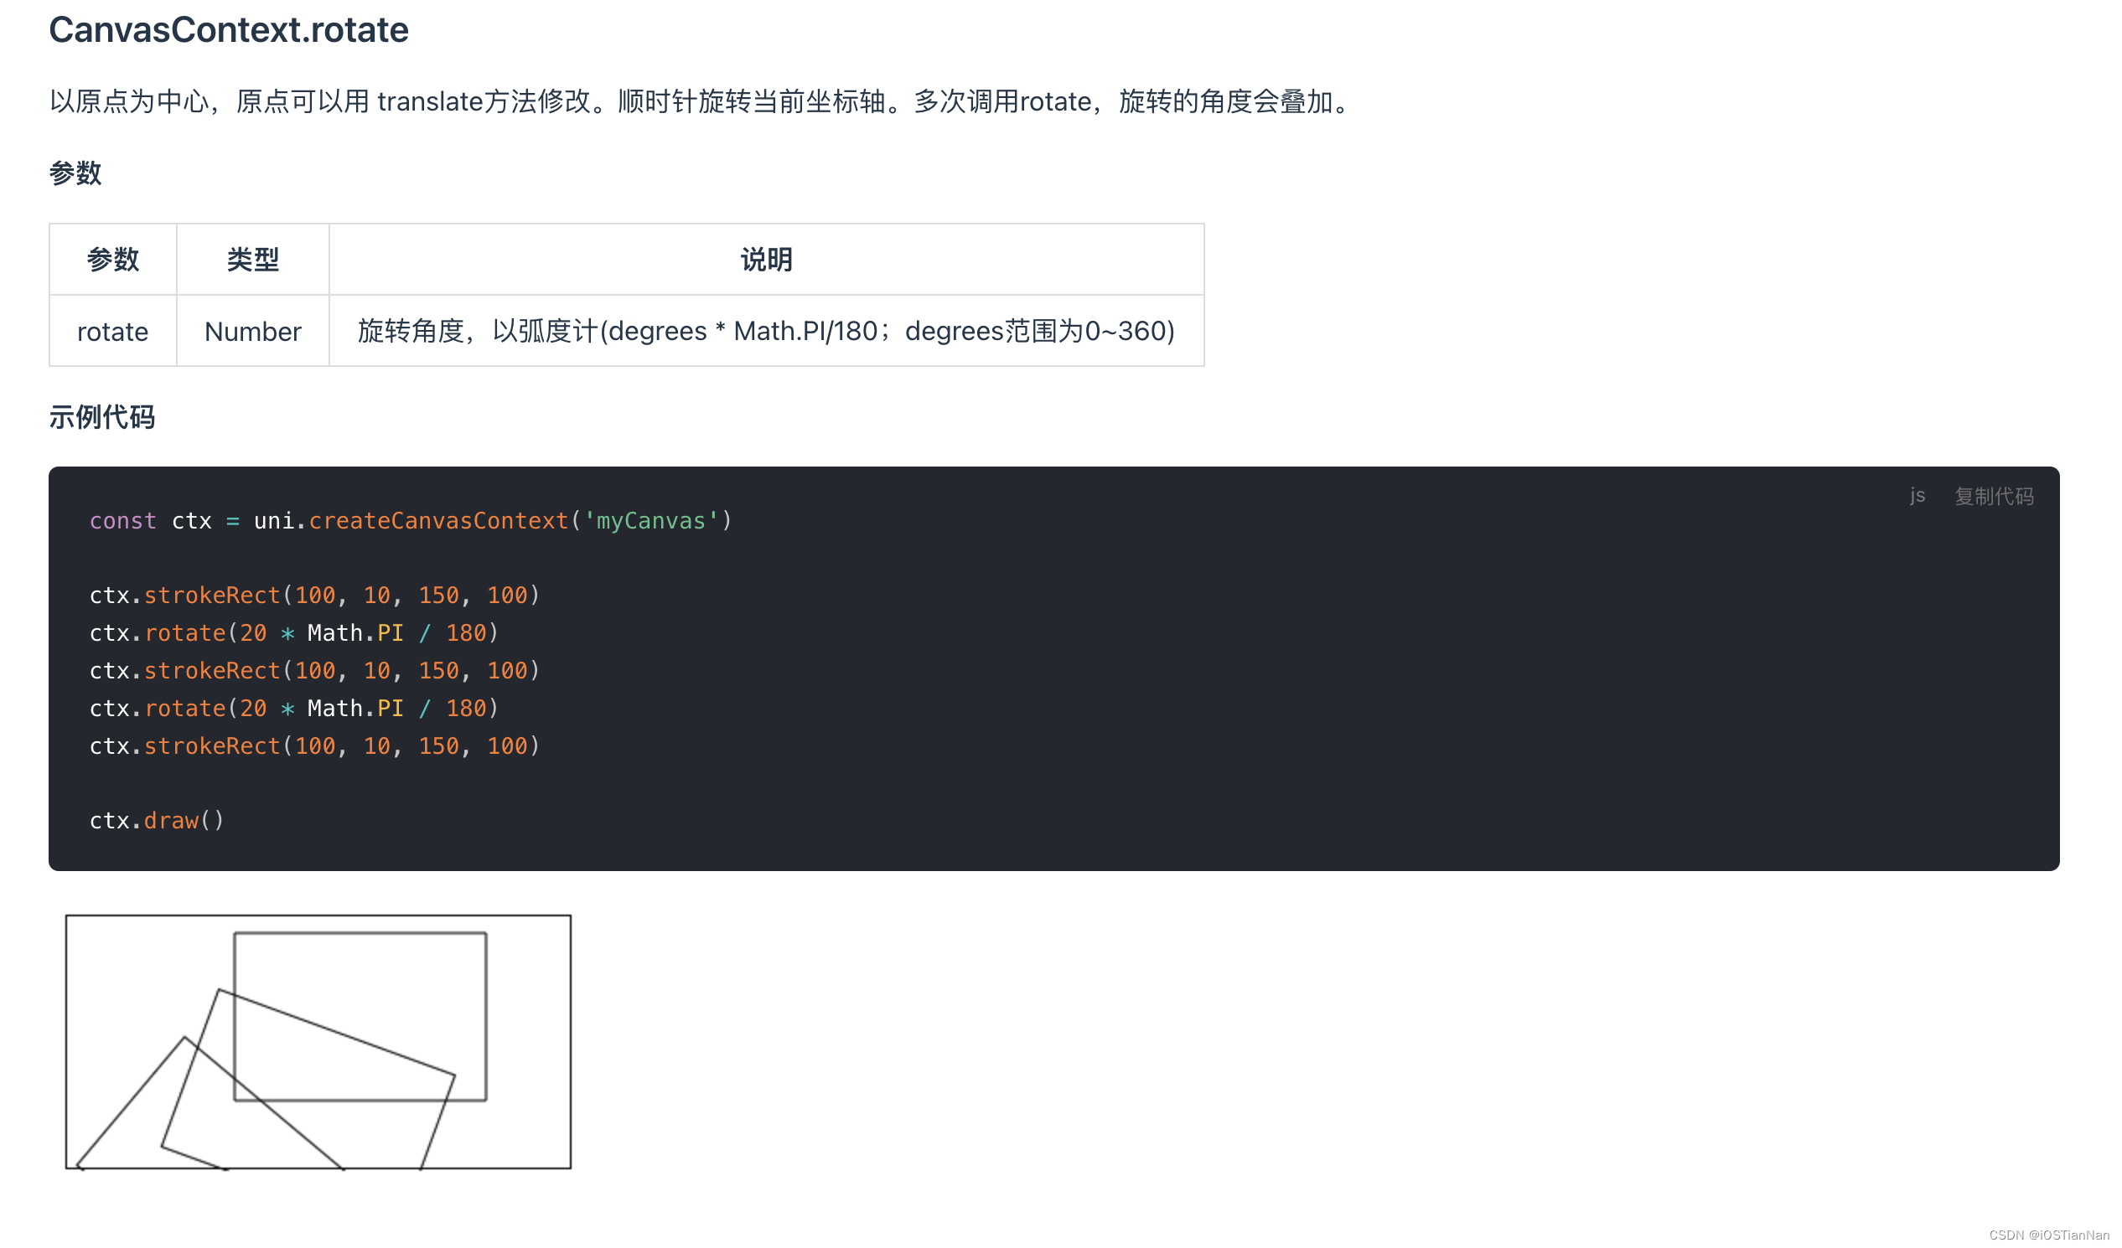2122x1248 pixels.
Task: Click the 类型 table header cell
Action: pos(252,259)
